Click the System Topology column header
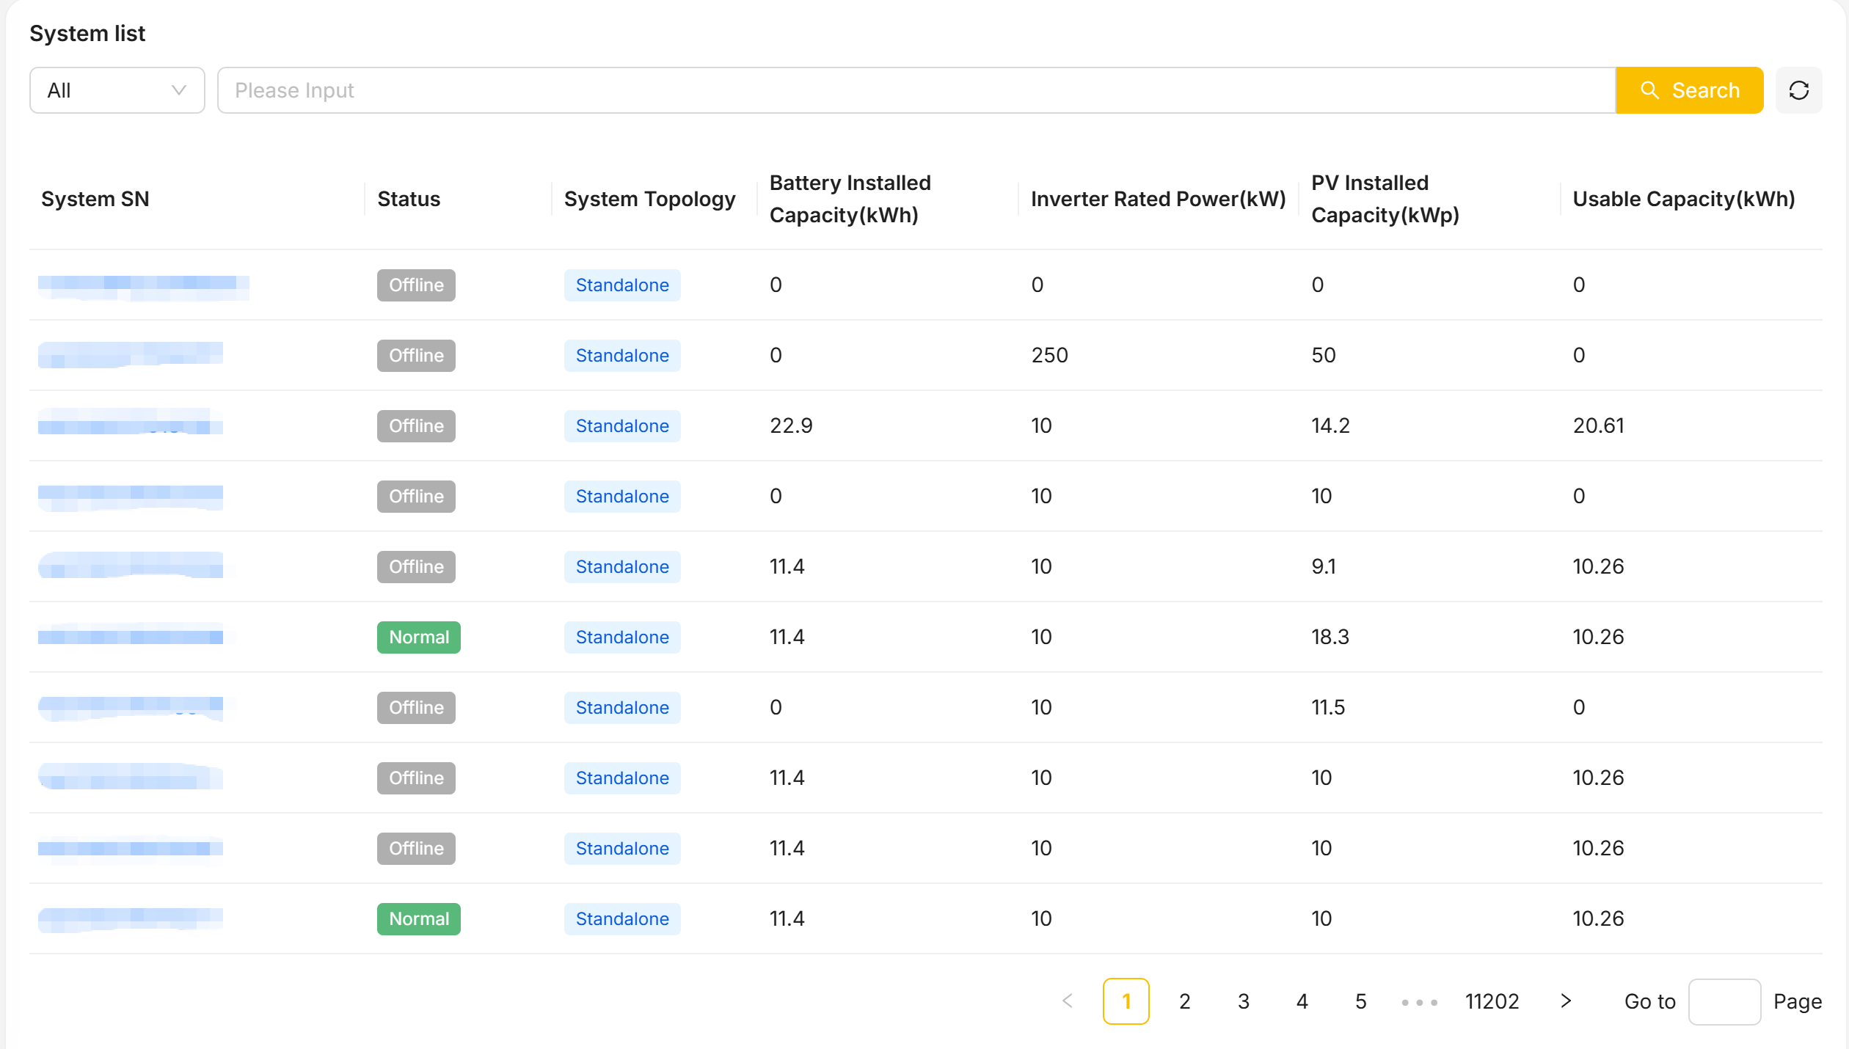Viewport: 1849px width, 1049px height. coord(650,199)
